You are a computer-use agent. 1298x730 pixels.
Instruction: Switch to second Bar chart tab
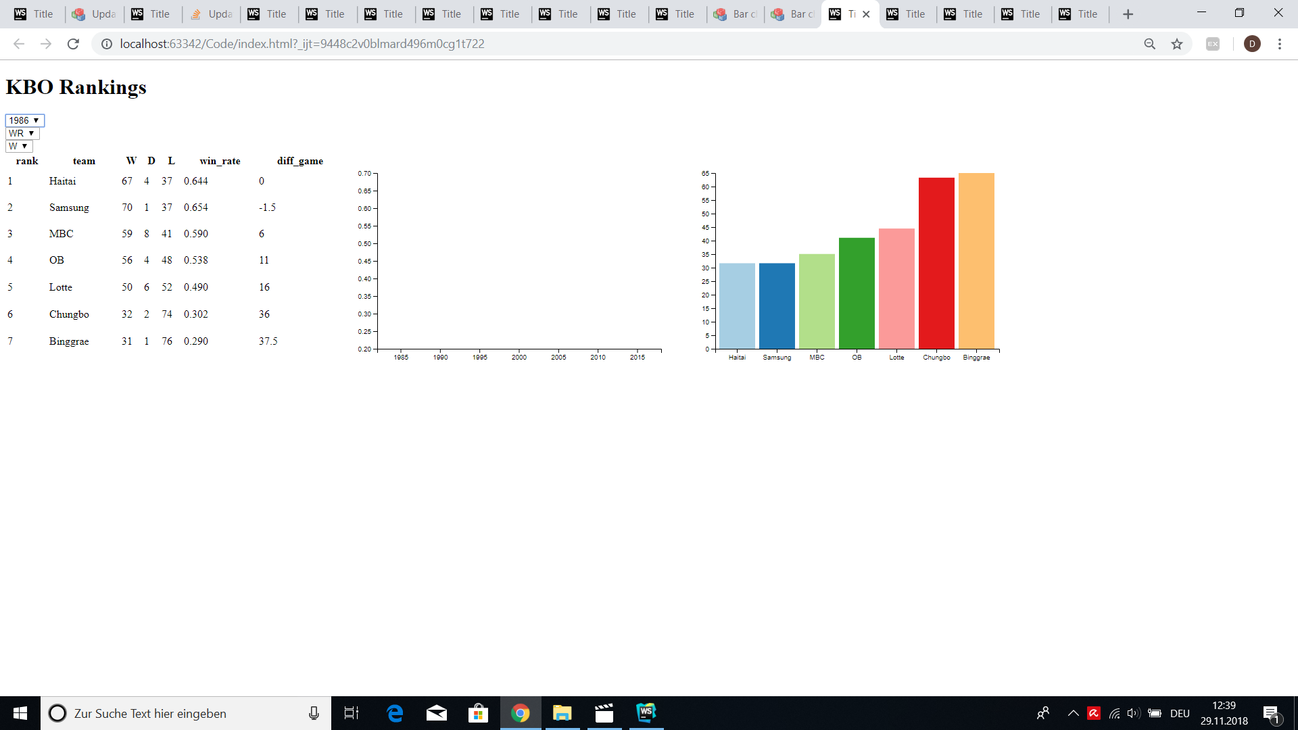coord(792,14)
